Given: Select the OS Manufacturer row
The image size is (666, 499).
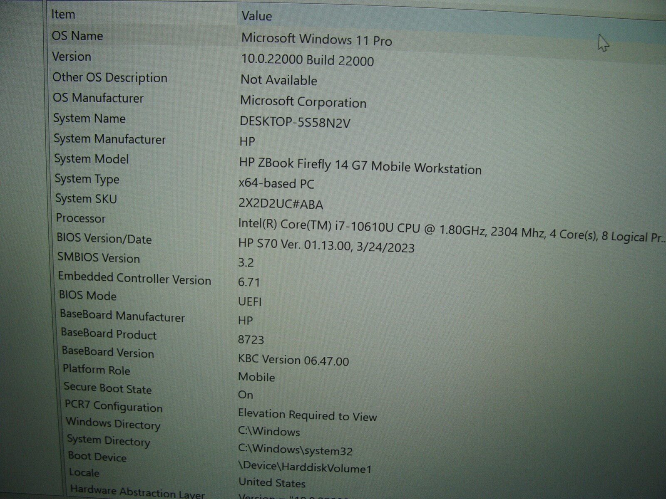Looking at the screenshot, I should (x=98, y=99).
